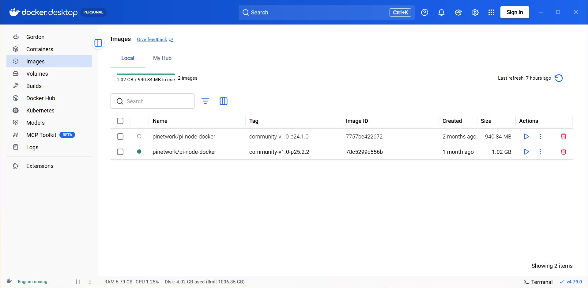
Task: Click the Ctrl+K shortcut badge
Action: click(x=400, y=12)
